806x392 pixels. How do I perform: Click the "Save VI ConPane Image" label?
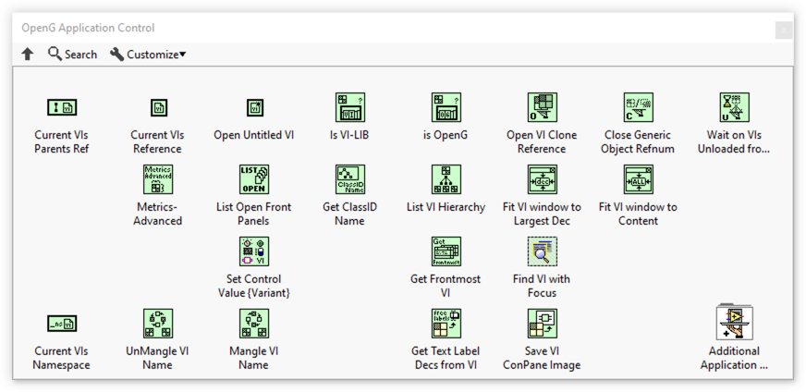point(542,358)
